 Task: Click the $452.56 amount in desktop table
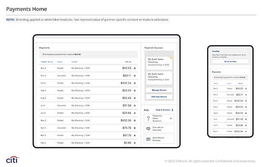point(126,120)
